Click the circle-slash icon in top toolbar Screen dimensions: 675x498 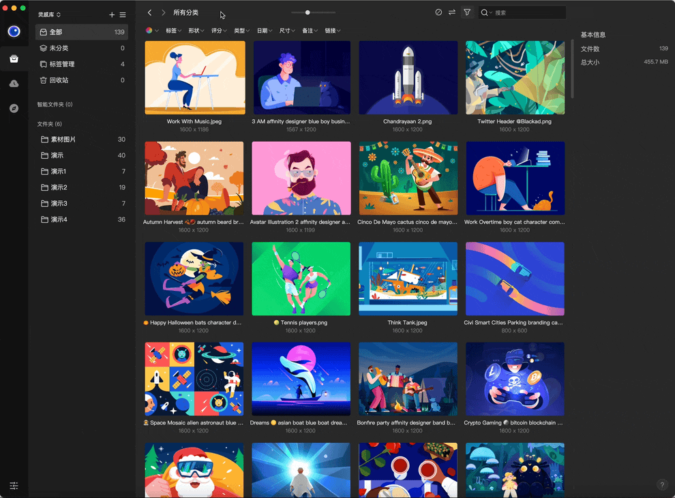pyautogui.click(x=438, y=12)
